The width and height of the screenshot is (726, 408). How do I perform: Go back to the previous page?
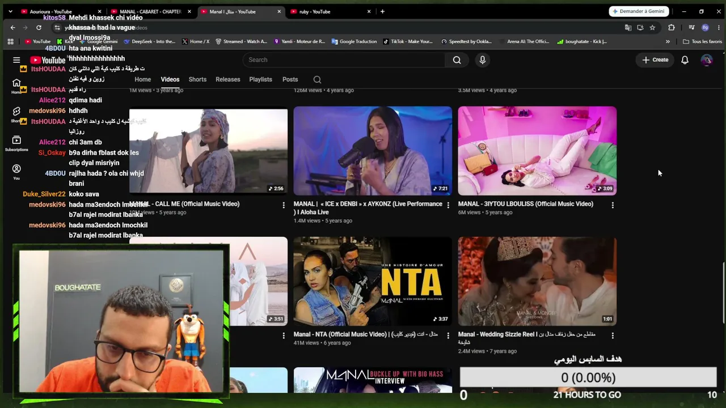click(x=12, y=27)
